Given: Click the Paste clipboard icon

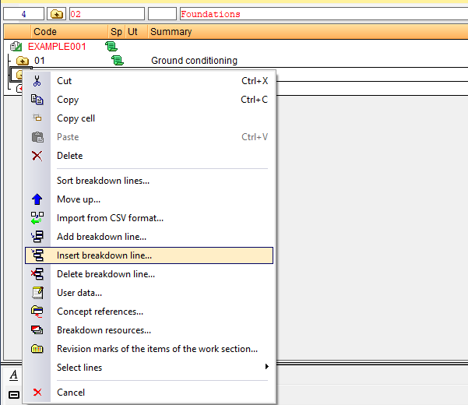Looking at the screenshot, I should (x=37, y=137).
